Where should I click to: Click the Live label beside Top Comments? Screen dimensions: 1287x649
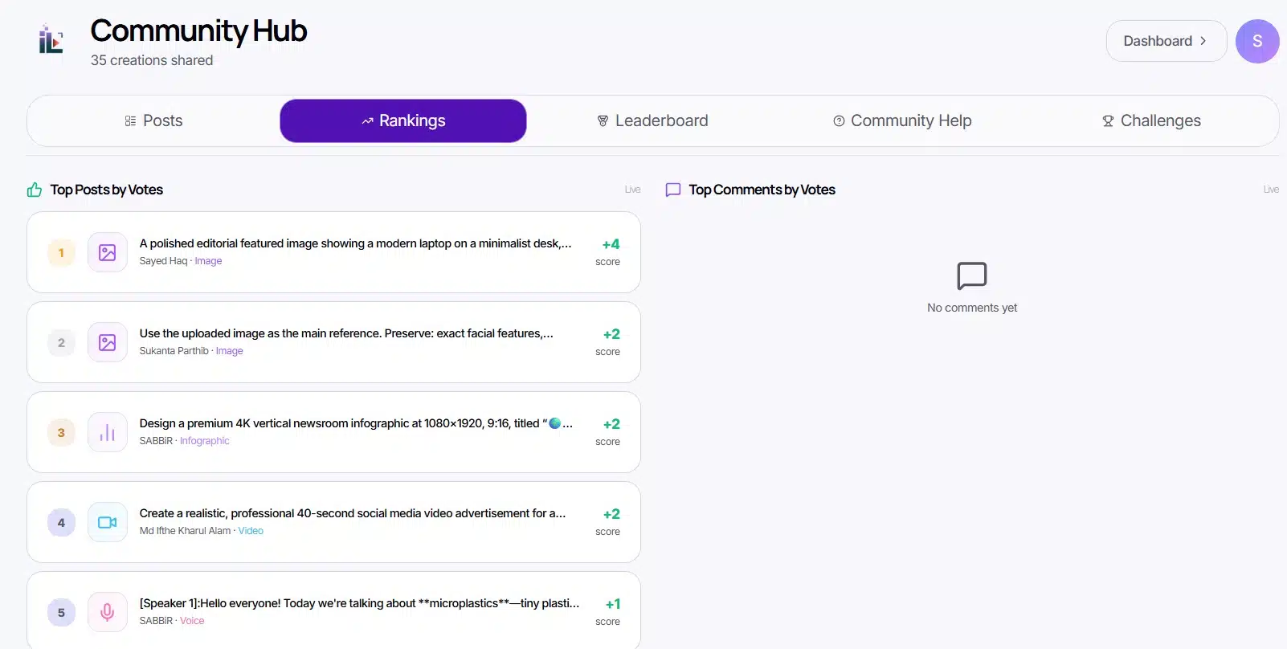pyautogui.click(x=1271, y=190)
